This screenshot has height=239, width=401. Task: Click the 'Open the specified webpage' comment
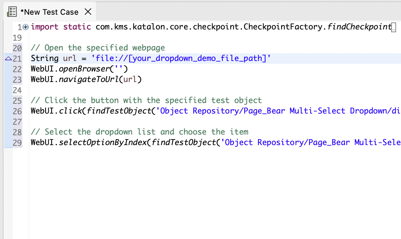click(x=98, y=48)
